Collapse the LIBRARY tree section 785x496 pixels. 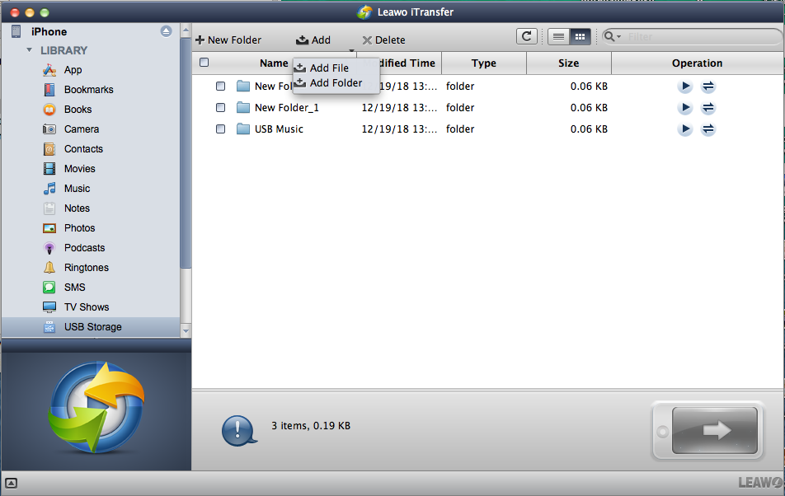[30, 50]
